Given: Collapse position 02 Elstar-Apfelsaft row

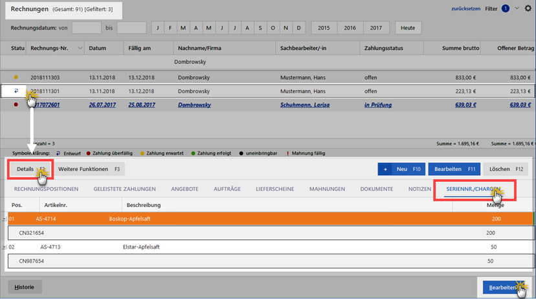Looking at the screenshot, I should (4, 247).
